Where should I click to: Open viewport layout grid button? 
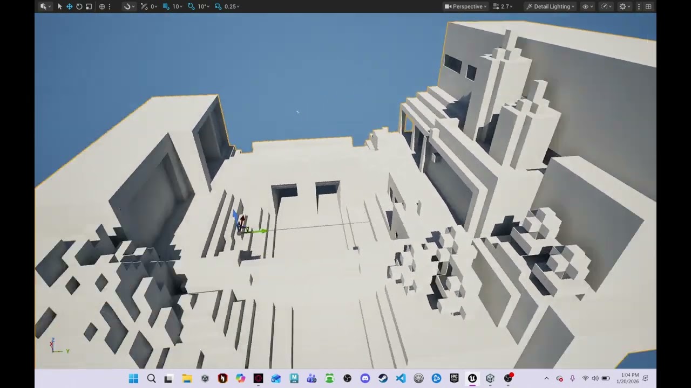[x=648, y=6]
